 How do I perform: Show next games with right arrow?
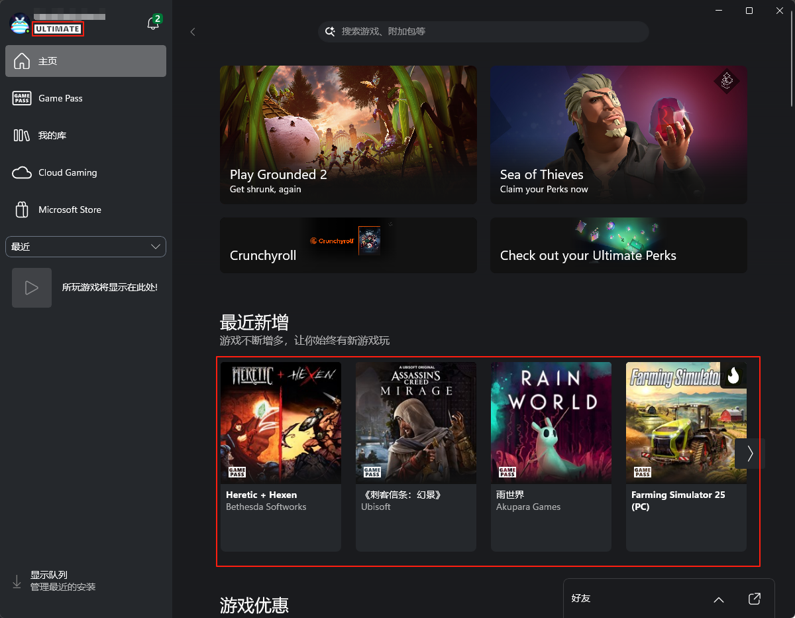(x=750, y=454)
